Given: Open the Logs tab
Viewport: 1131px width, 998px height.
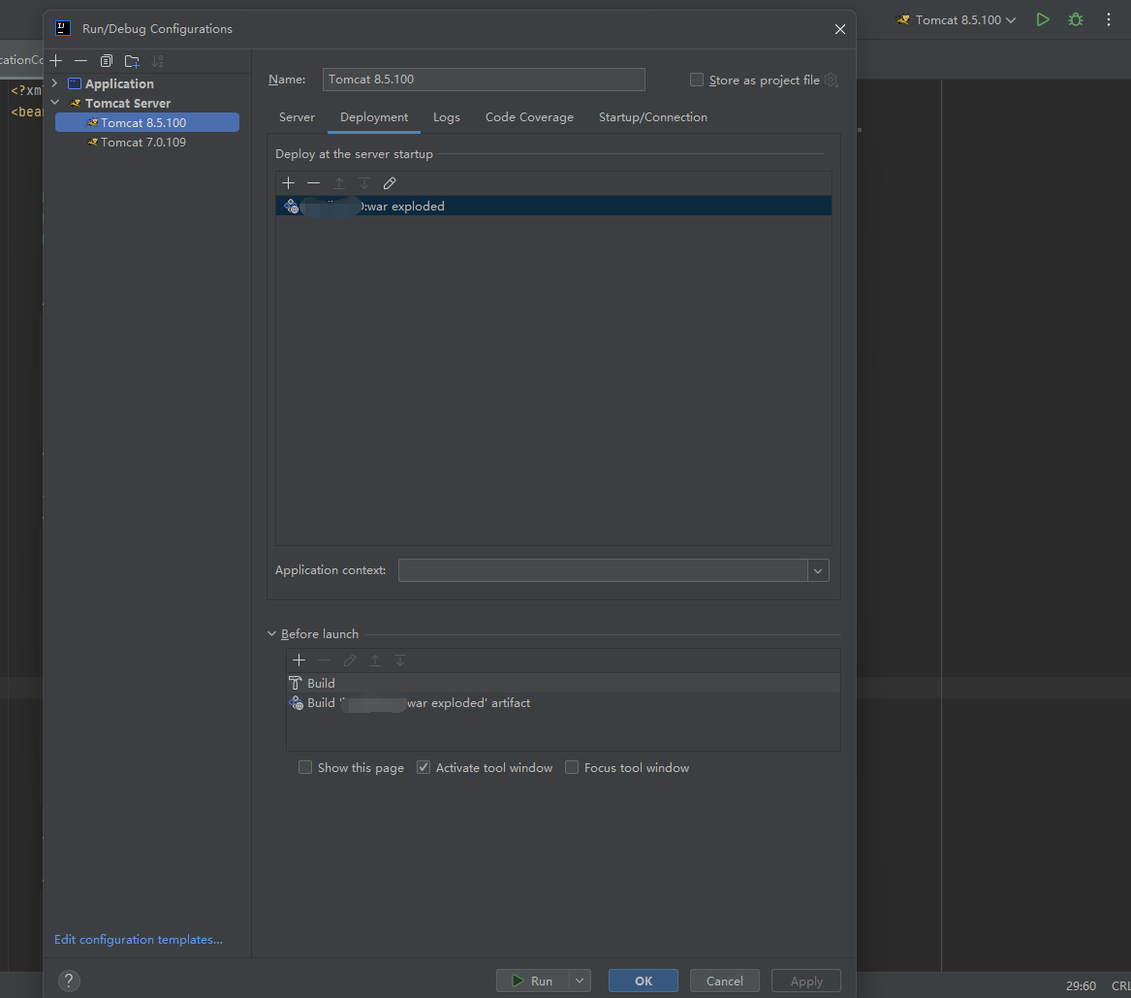Looking at the screenshot, I should click(447, 117).
